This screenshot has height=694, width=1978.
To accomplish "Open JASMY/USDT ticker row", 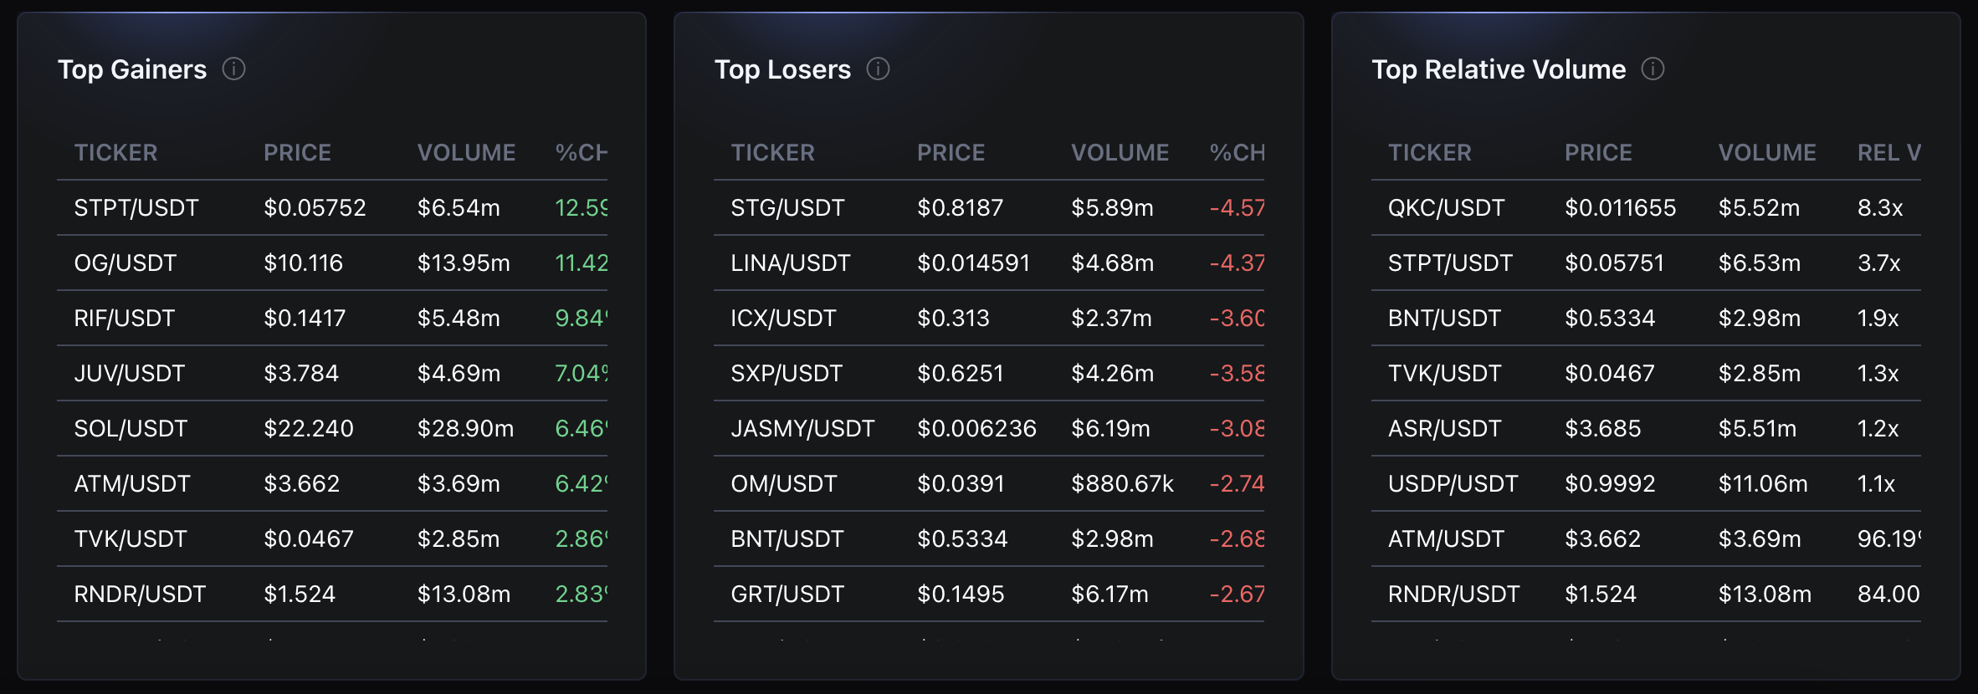I will [x=802, y=429].
